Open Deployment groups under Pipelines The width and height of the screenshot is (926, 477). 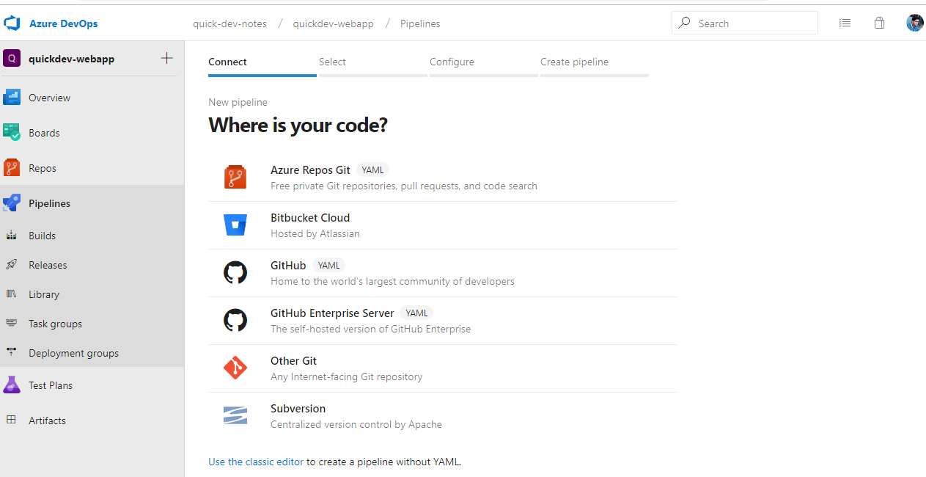92,353
